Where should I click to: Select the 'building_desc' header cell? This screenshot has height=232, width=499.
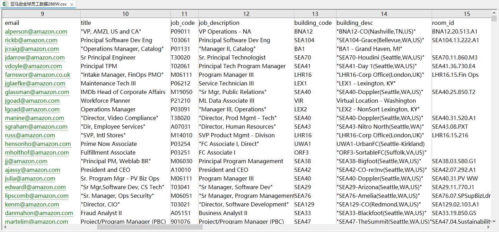click(384, 23)
